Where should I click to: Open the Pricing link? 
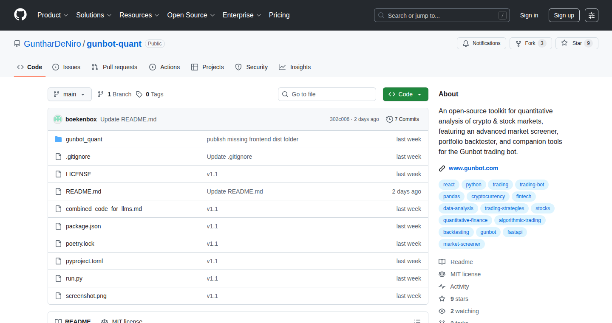[279, 15]
